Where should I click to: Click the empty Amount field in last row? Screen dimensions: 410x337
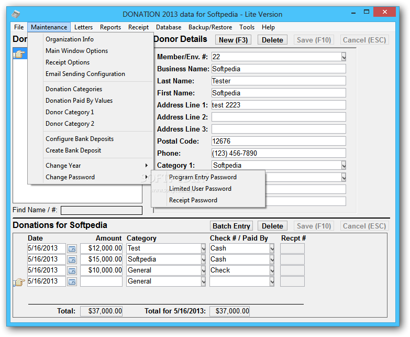[101, 281]
